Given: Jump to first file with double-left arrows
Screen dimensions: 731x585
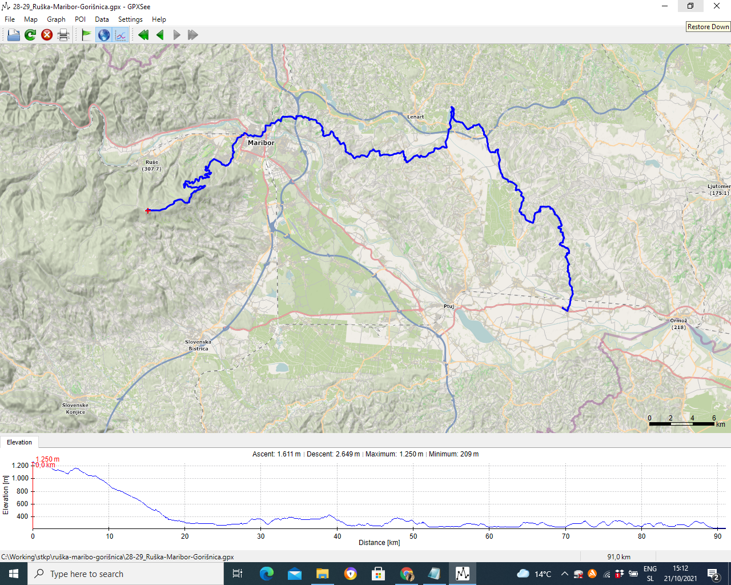Looking at the screenshot, I should (x=143, y=35).
